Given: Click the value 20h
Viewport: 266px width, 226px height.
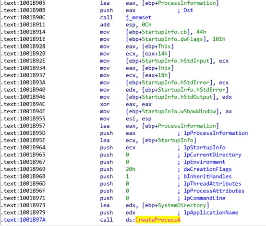Looking at the screenshot, I should 131,169.
